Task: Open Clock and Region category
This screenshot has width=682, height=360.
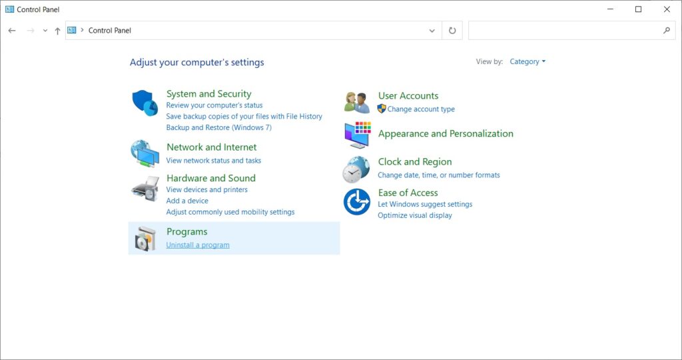Action: click(415, 161)
